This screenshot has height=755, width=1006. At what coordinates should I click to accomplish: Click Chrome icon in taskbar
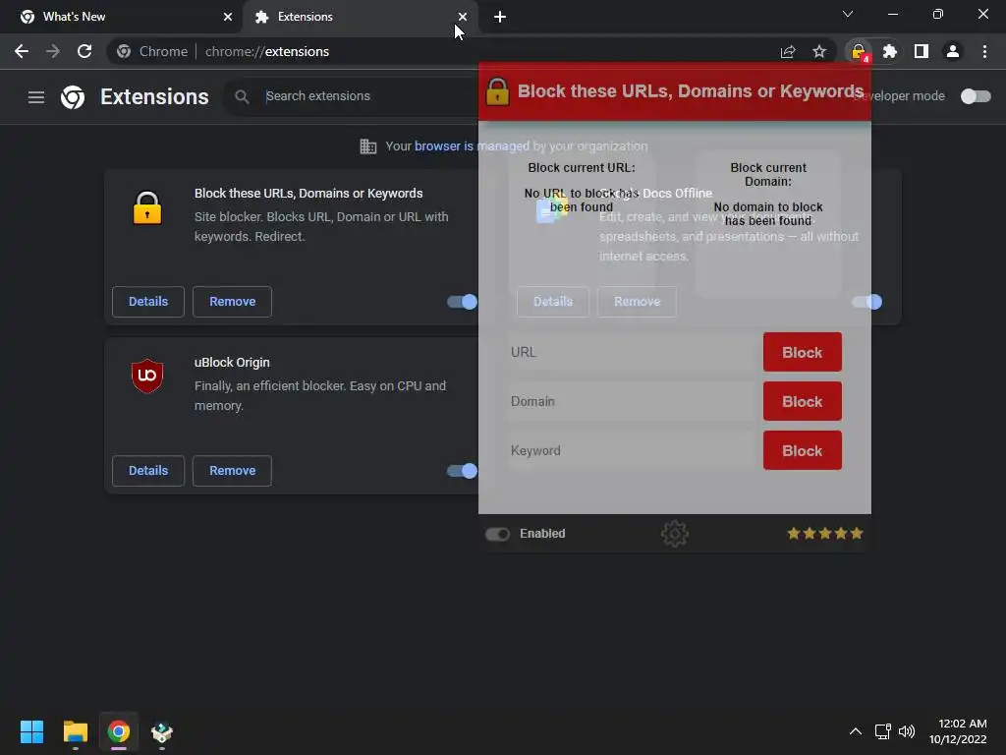tap(119, 731)
